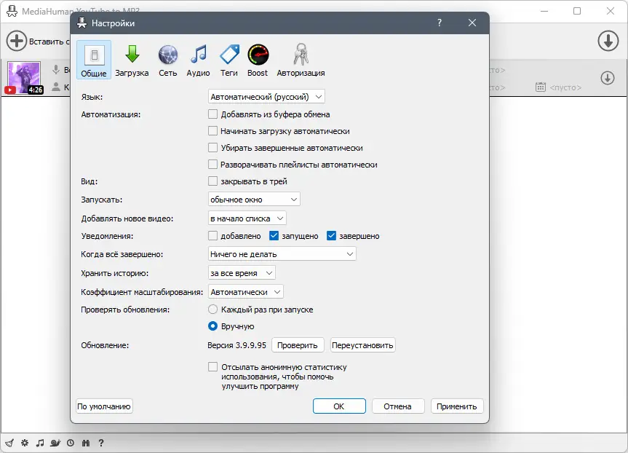Viewport: 628px width, 453px height.
Task: Click the По умолчанию button
Action: [103, 406]
